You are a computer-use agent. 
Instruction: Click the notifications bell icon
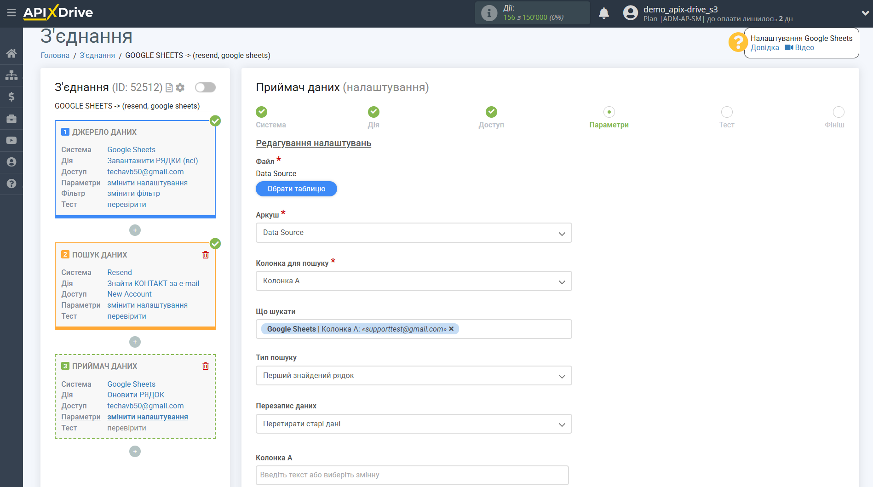[x=603, y=13]
